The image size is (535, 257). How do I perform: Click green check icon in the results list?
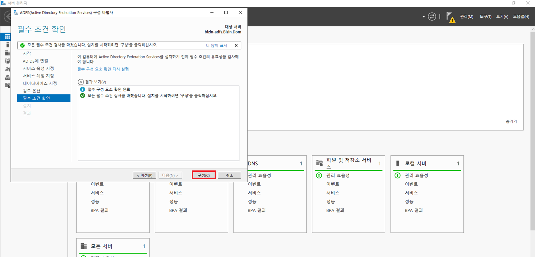click(82, 95)
